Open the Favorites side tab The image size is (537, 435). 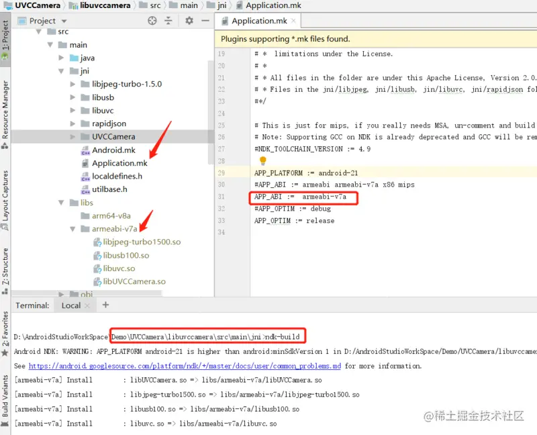coord(5,333)
